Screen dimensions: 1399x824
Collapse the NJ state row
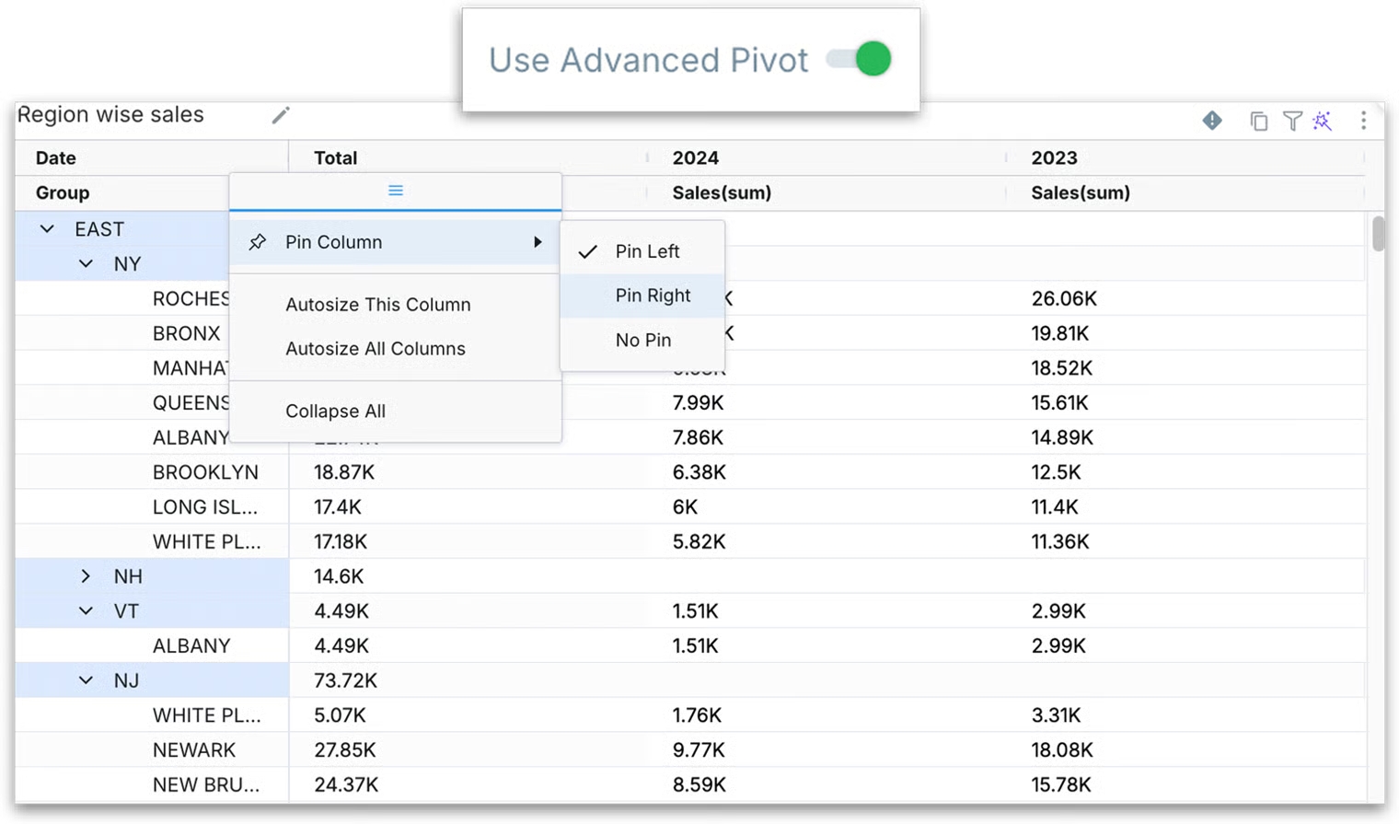click(x=86, y=680)
